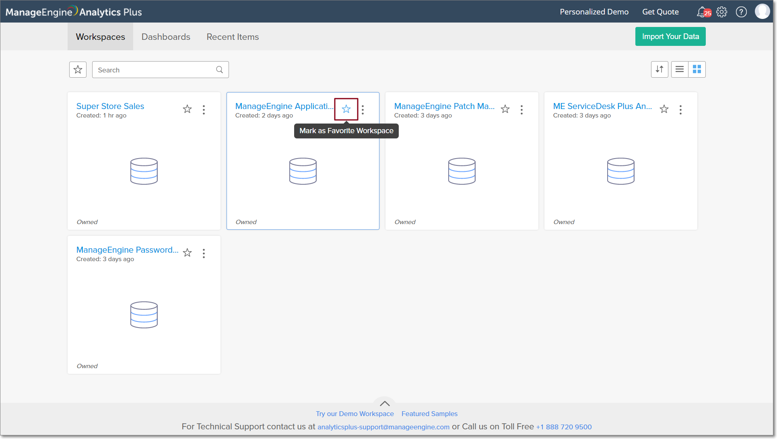The width and height of the screenshot is (777, 439).
Task: Switch to grid view layout
Action: [x=697, y=69]
